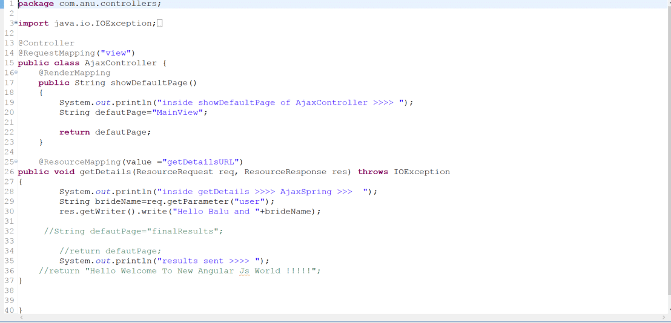Collapse the showDefaultPage method fold marker
671x323 pixels.
[16, 73]
